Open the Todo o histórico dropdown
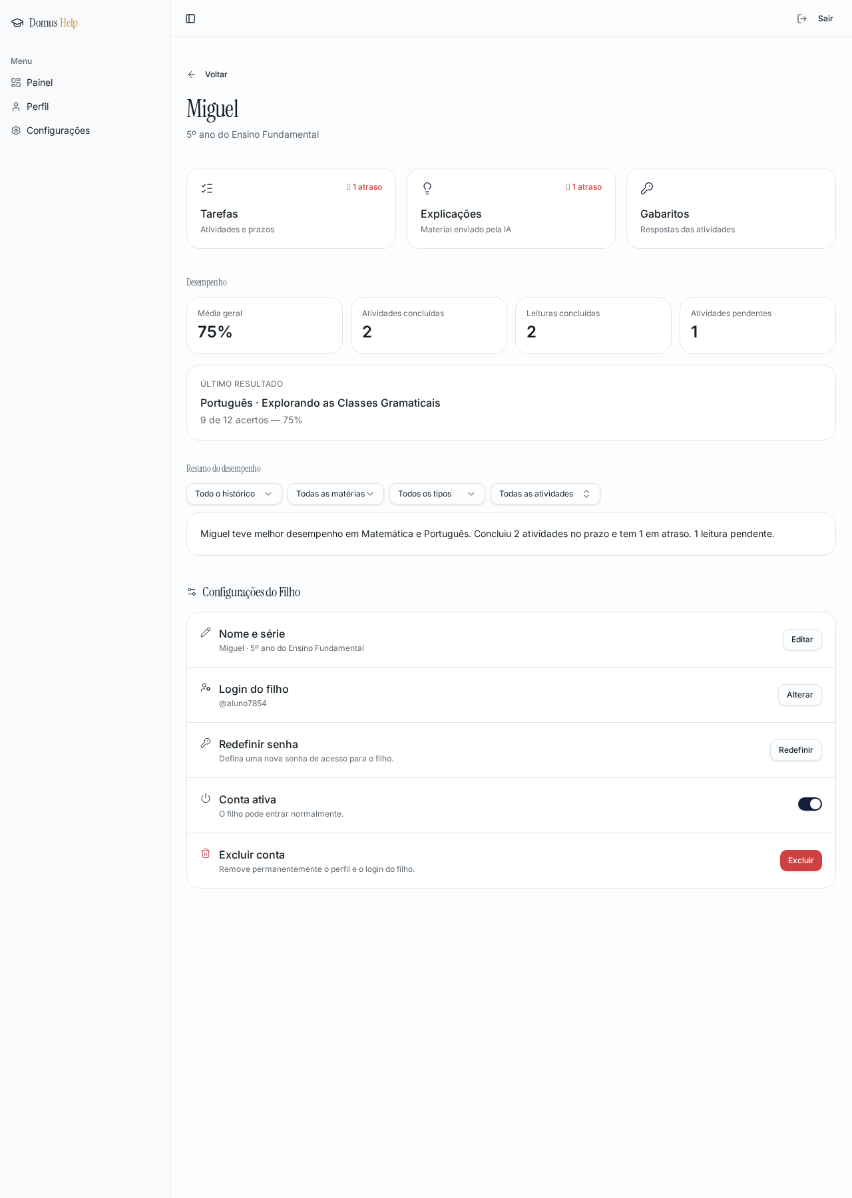Screen dimensions: 852x1198 pos(234,494)
